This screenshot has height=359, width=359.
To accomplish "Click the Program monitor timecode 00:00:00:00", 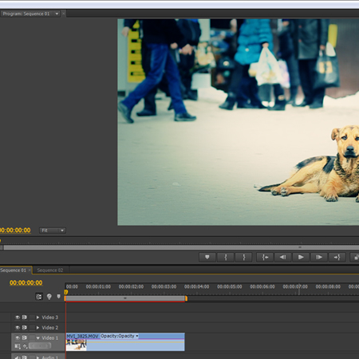I will pos(15,231).
